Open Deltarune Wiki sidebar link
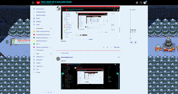The width and height of the screenshot is (178, 94). pos(41,15)
